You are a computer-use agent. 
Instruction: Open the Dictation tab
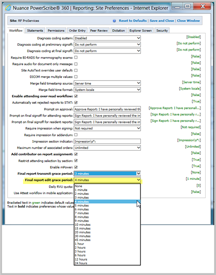tap(118, 30)
